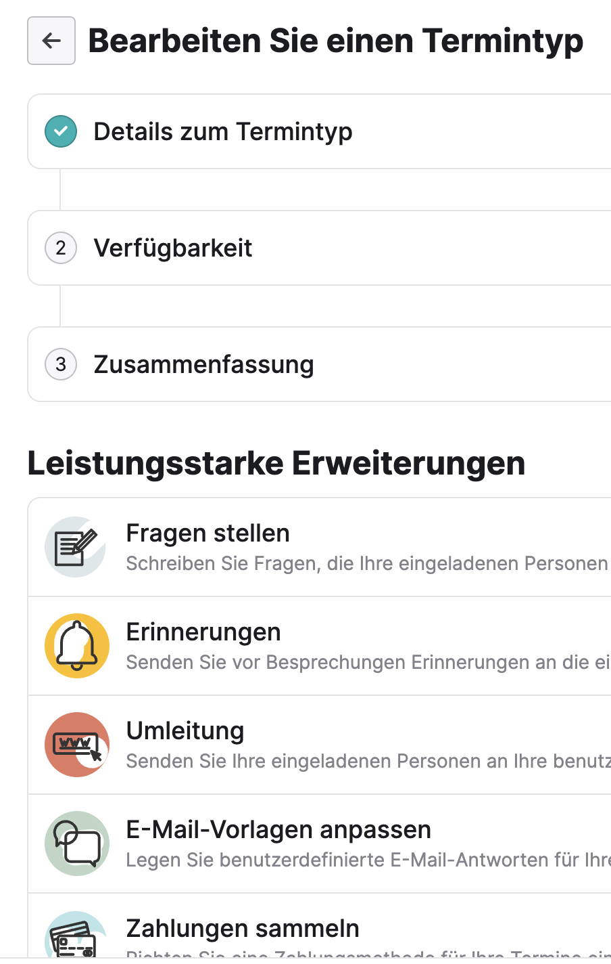Click the E-Mail-Vorlagen chat bubbles icon
The height and width of the screenshot is (964, 611).
click(x=77, y=843)
